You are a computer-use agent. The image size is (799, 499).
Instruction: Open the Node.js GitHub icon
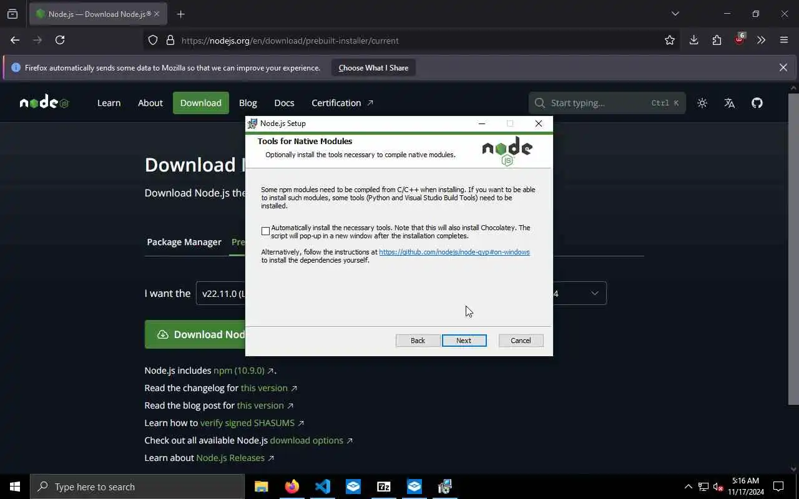757,103
